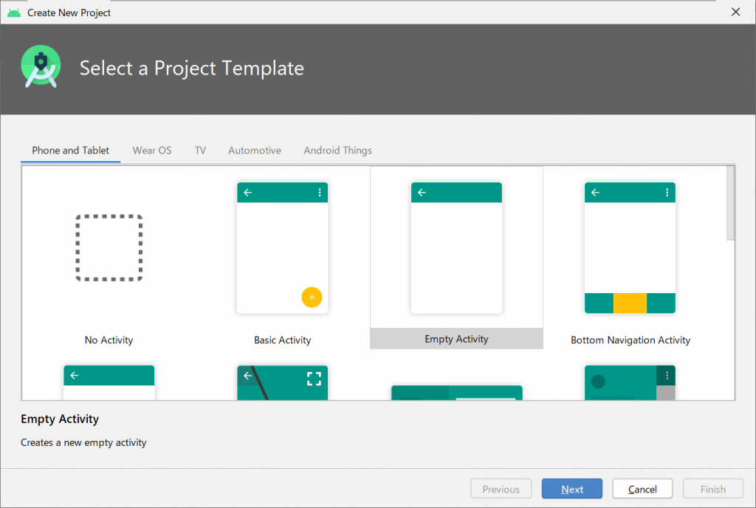756x508 pixels.
Task: Select the Android Things tab
Action: (x=337, y=151)
